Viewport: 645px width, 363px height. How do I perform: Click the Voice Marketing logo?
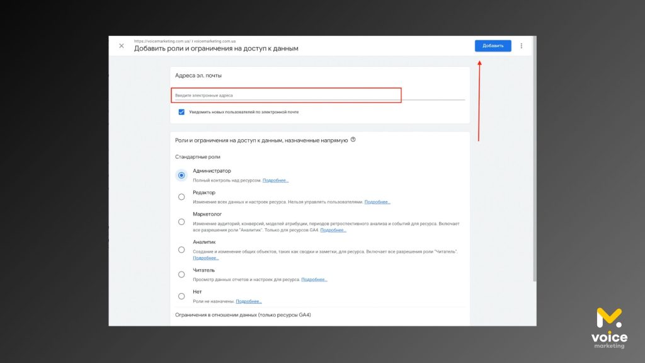[x=608, y=328]
